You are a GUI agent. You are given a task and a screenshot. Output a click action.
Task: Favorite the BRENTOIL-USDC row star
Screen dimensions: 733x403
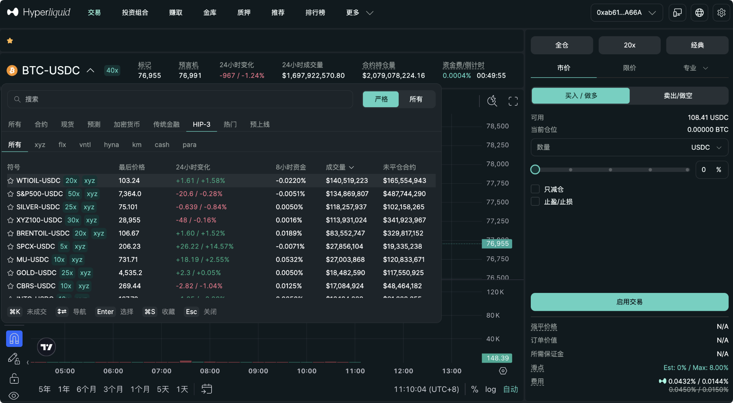point(10,234)
